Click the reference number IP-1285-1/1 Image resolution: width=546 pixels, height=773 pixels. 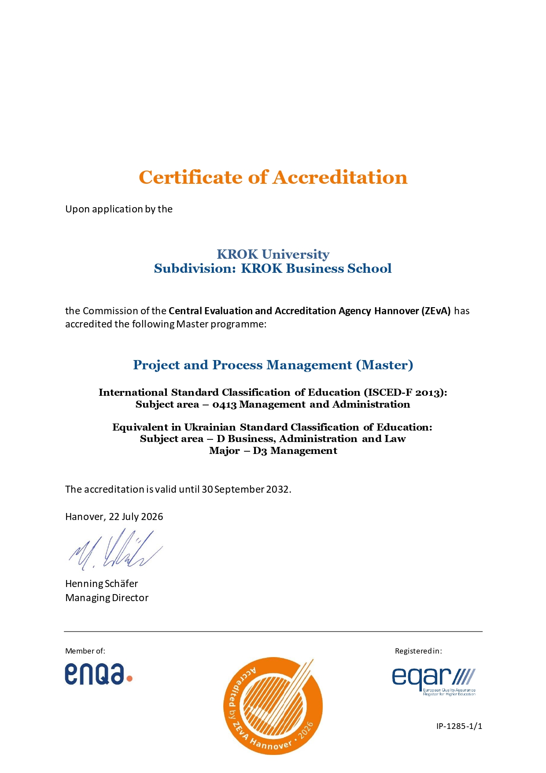point(459,726)
